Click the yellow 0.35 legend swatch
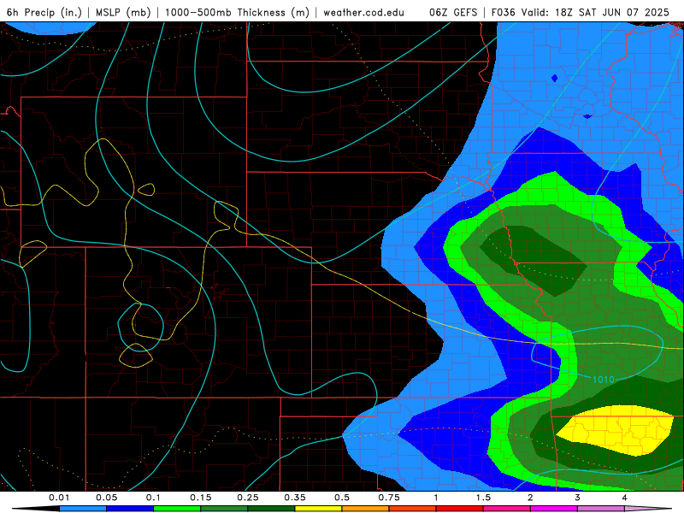The height and width of the screenshot is (513, 684). pos(318,509)
